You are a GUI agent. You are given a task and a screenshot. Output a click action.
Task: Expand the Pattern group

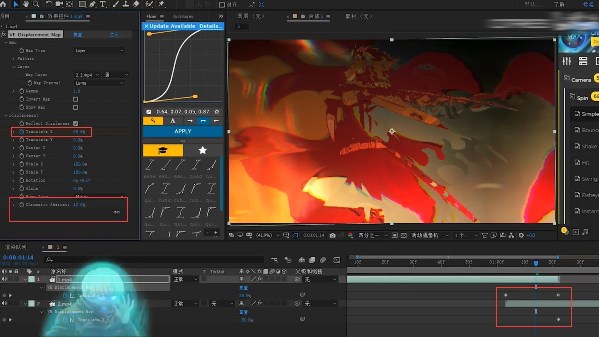tap(13, 59)
